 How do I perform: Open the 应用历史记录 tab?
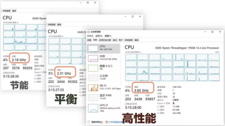coord(105,40)
